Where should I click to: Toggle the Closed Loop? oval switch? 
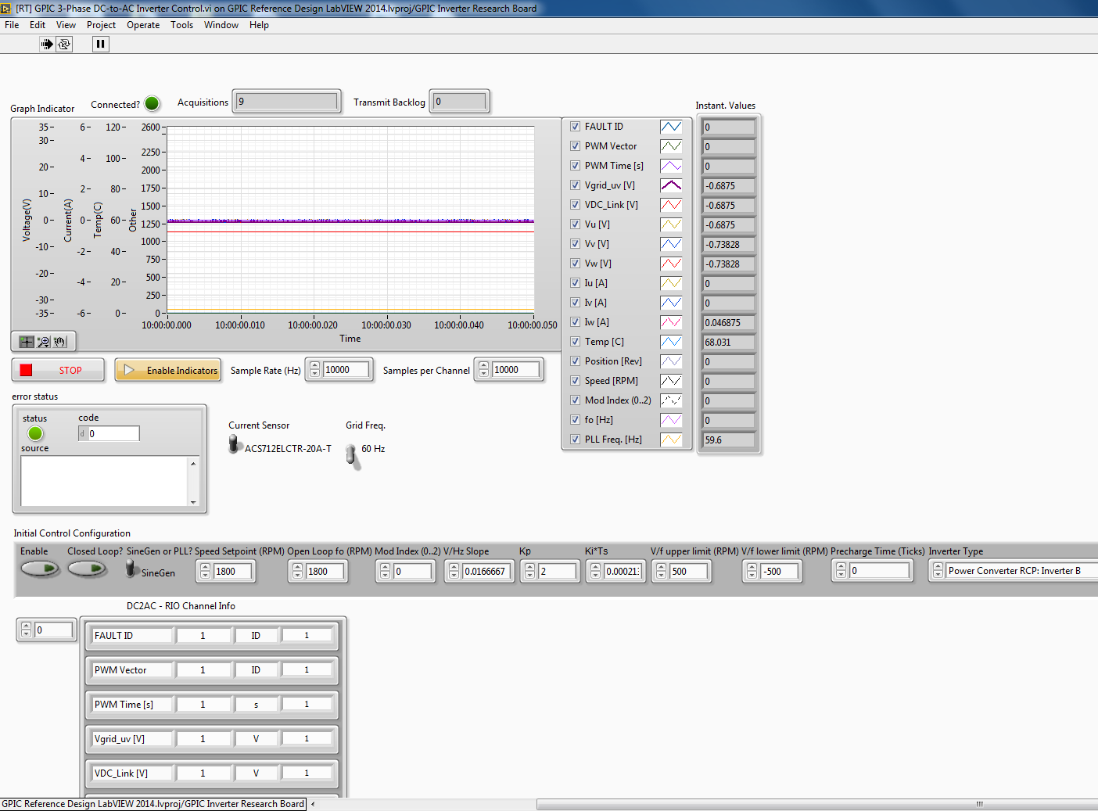pos(87,569)
